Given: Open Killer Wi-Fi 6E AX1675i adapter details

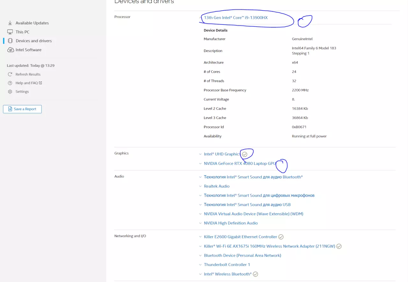Looking at the screenshot, I should [x=269, y=246].
